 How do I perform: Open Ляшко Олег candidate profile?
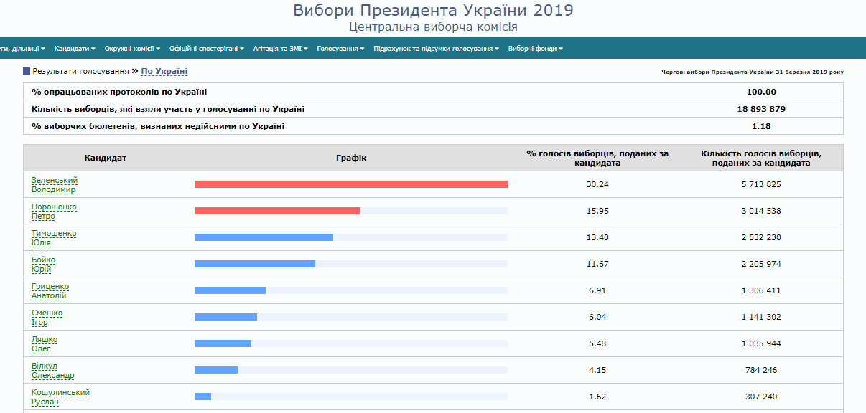[44, 344]
